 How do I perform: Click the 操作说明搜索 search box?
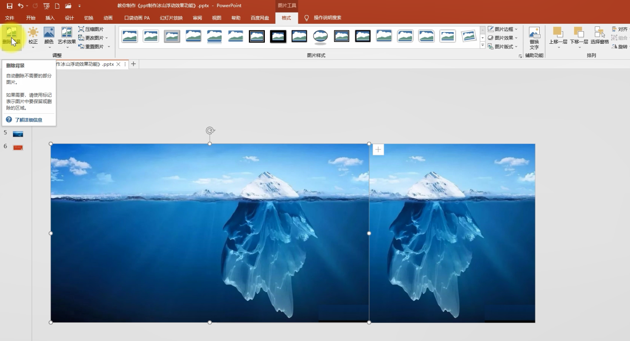tap(327, 18)
